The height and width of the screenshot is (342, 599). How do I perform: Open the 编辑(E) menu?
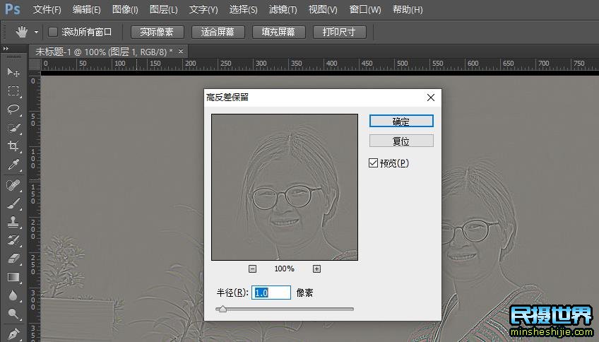87,10
